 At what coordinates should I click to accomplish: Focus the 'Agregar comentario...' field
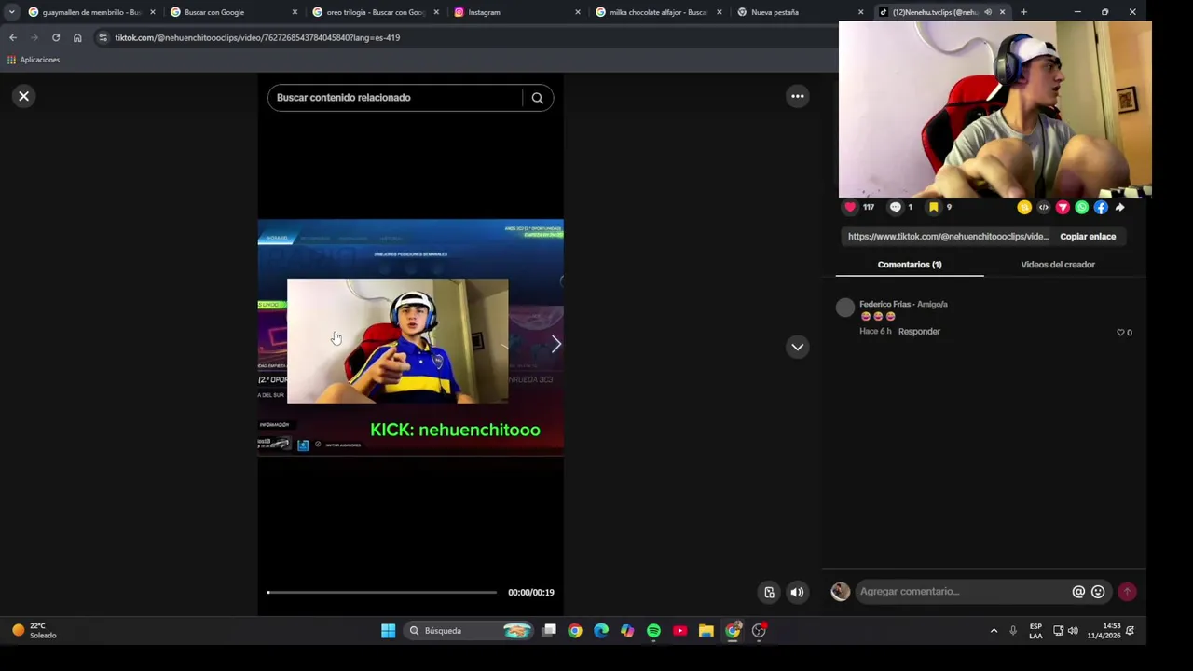[x=964, y=592]
